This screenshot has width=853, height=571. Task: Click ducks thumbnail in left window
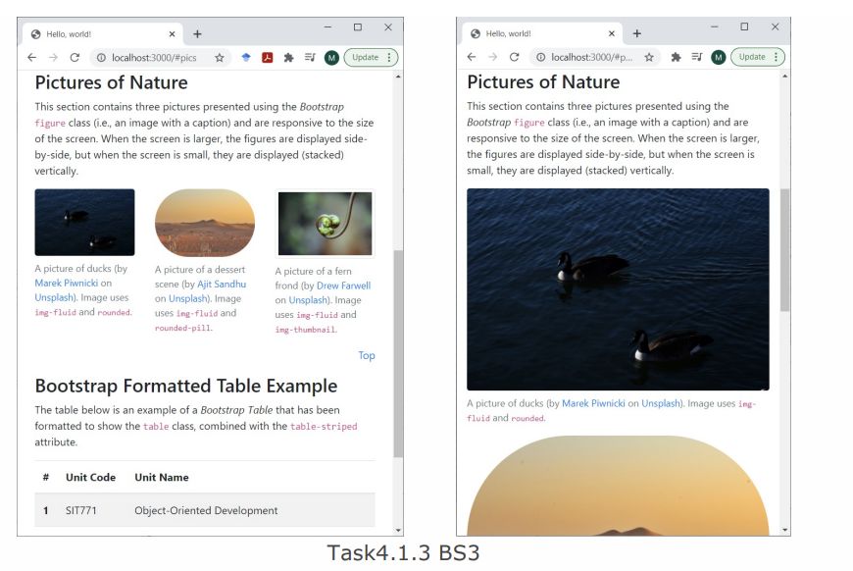85,222
